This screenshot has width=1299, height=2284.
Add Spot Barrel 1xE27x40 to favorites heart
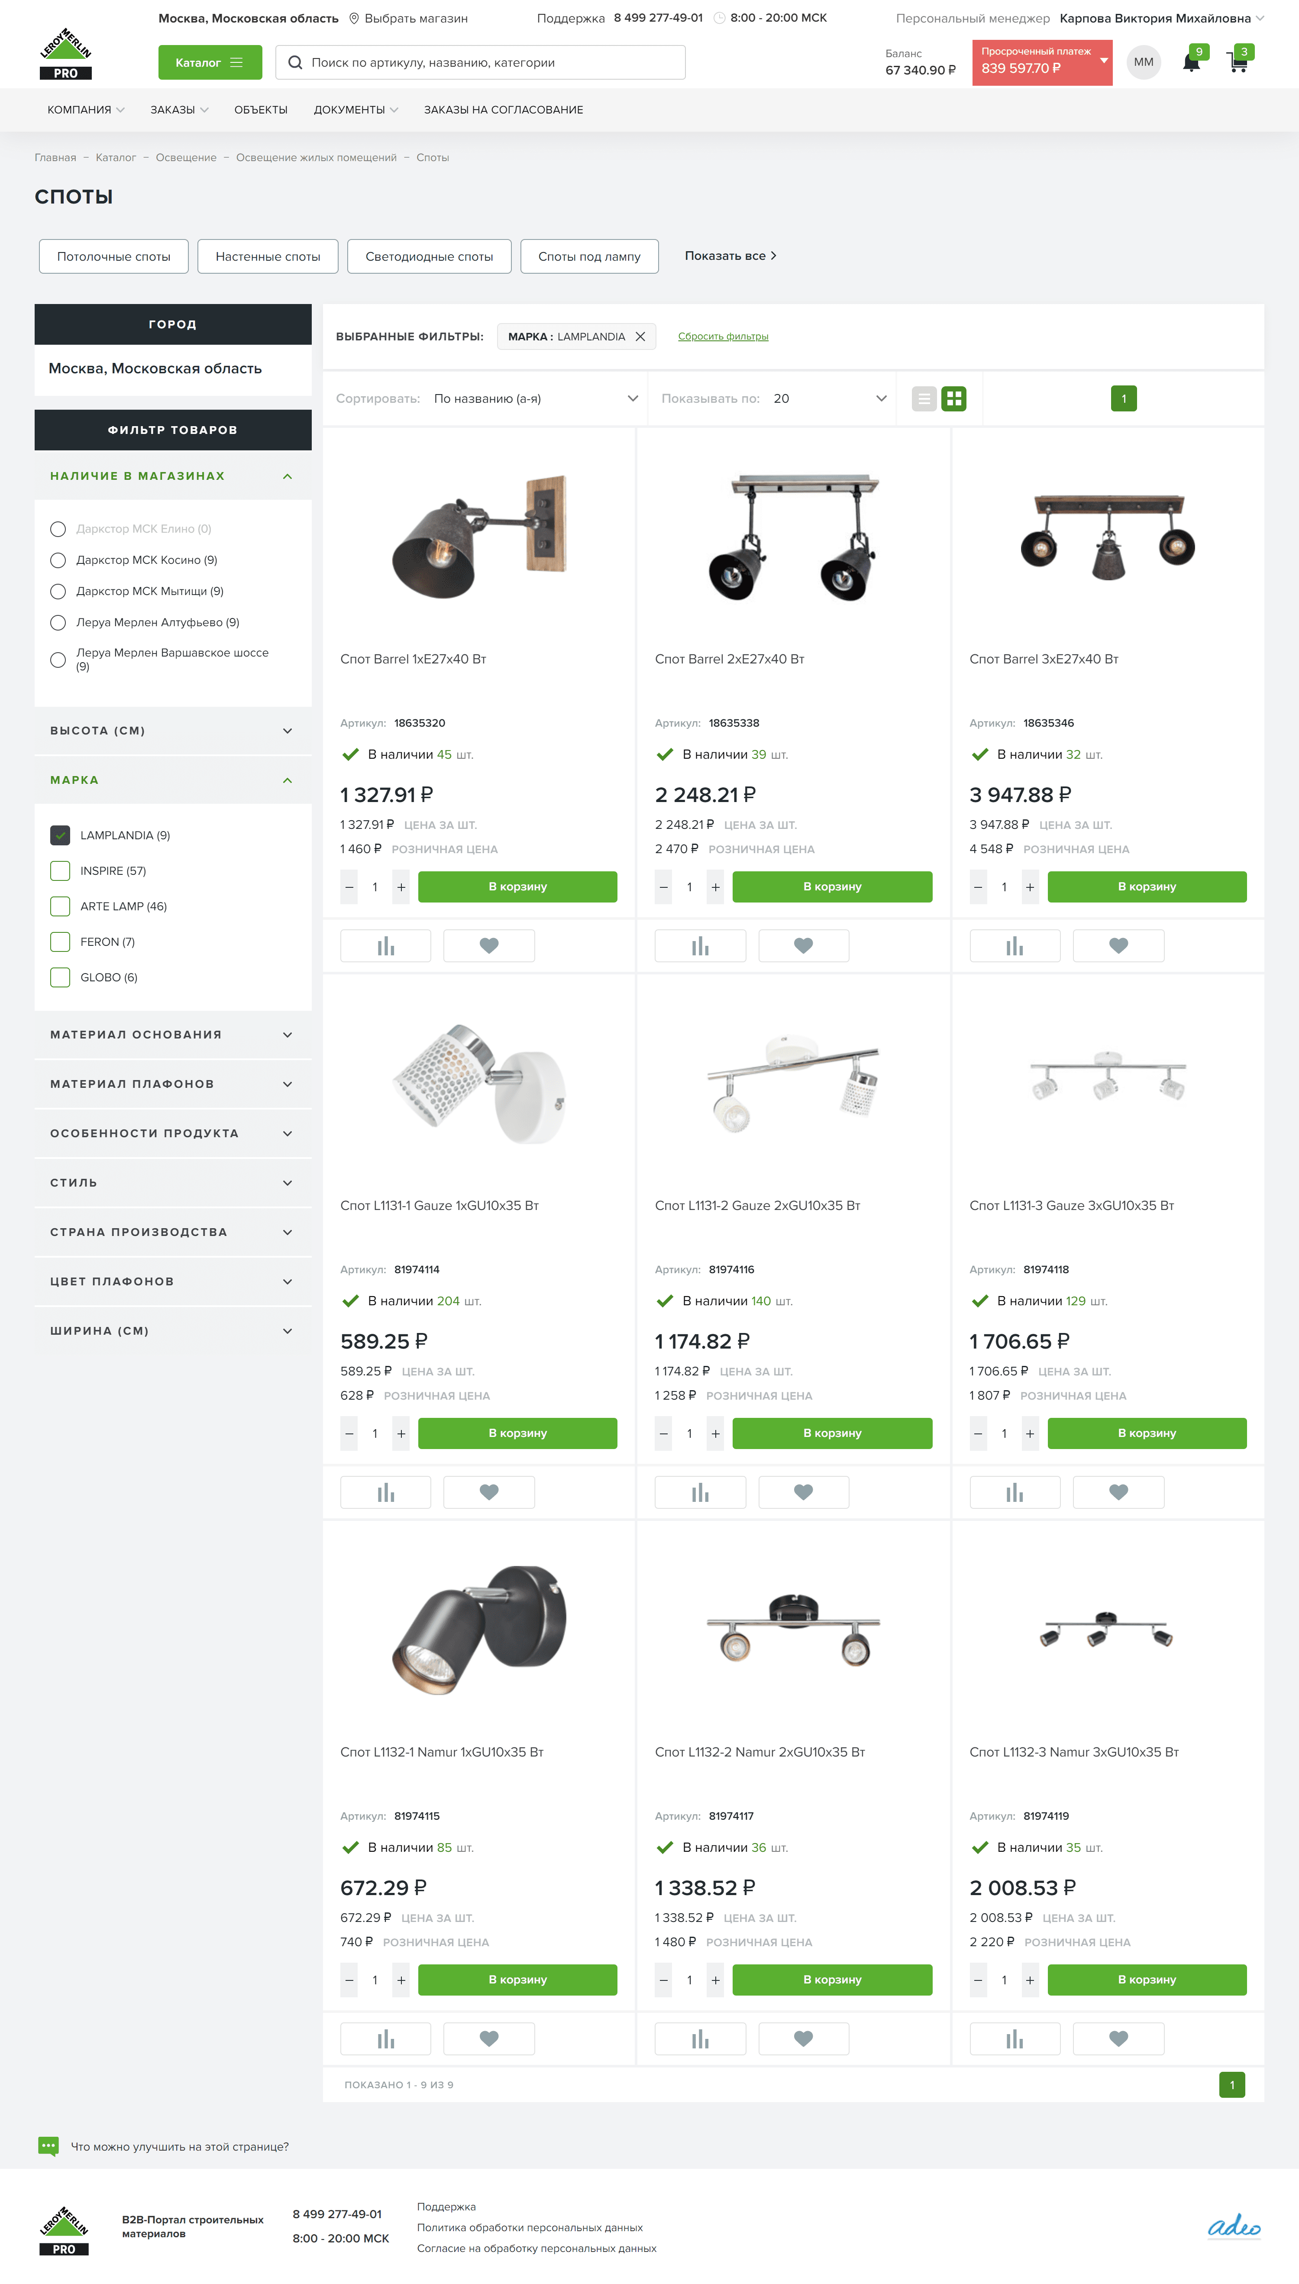coord(489,946)
